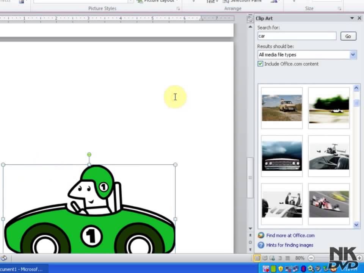
Task: Click the blue help question mark icon
Action: pos(261,245)
